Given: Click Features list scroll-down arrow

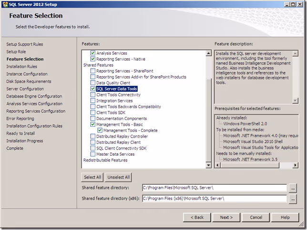Looking at the screenshot, I should (208, 165).
